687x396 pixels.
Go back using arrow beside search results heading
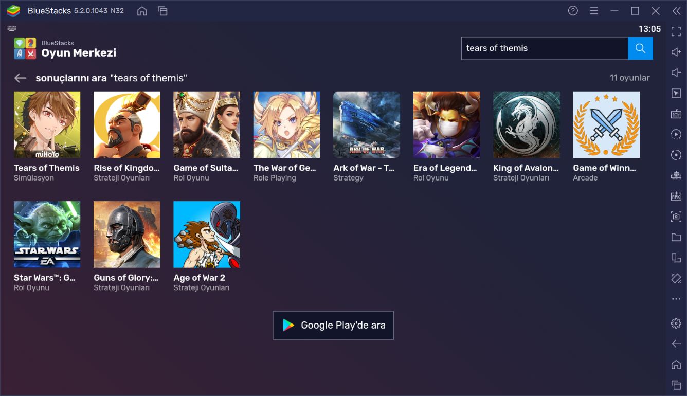click(x=20, y=78)
